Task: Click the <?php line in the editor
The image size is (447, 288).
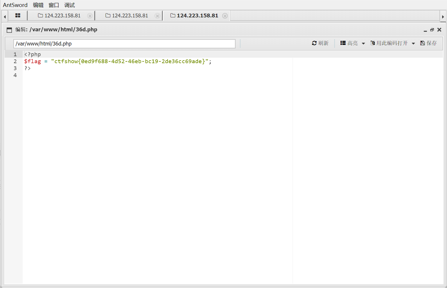Action: click(33, 54)
